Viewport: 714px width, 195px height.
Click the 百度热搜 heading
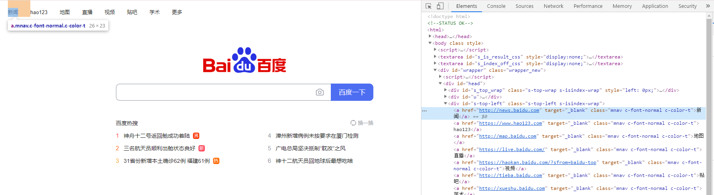click(x=127, y=123)
